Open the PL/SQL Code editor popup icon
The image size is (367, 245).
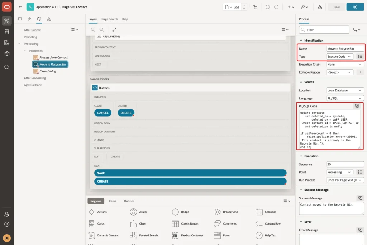357,106
